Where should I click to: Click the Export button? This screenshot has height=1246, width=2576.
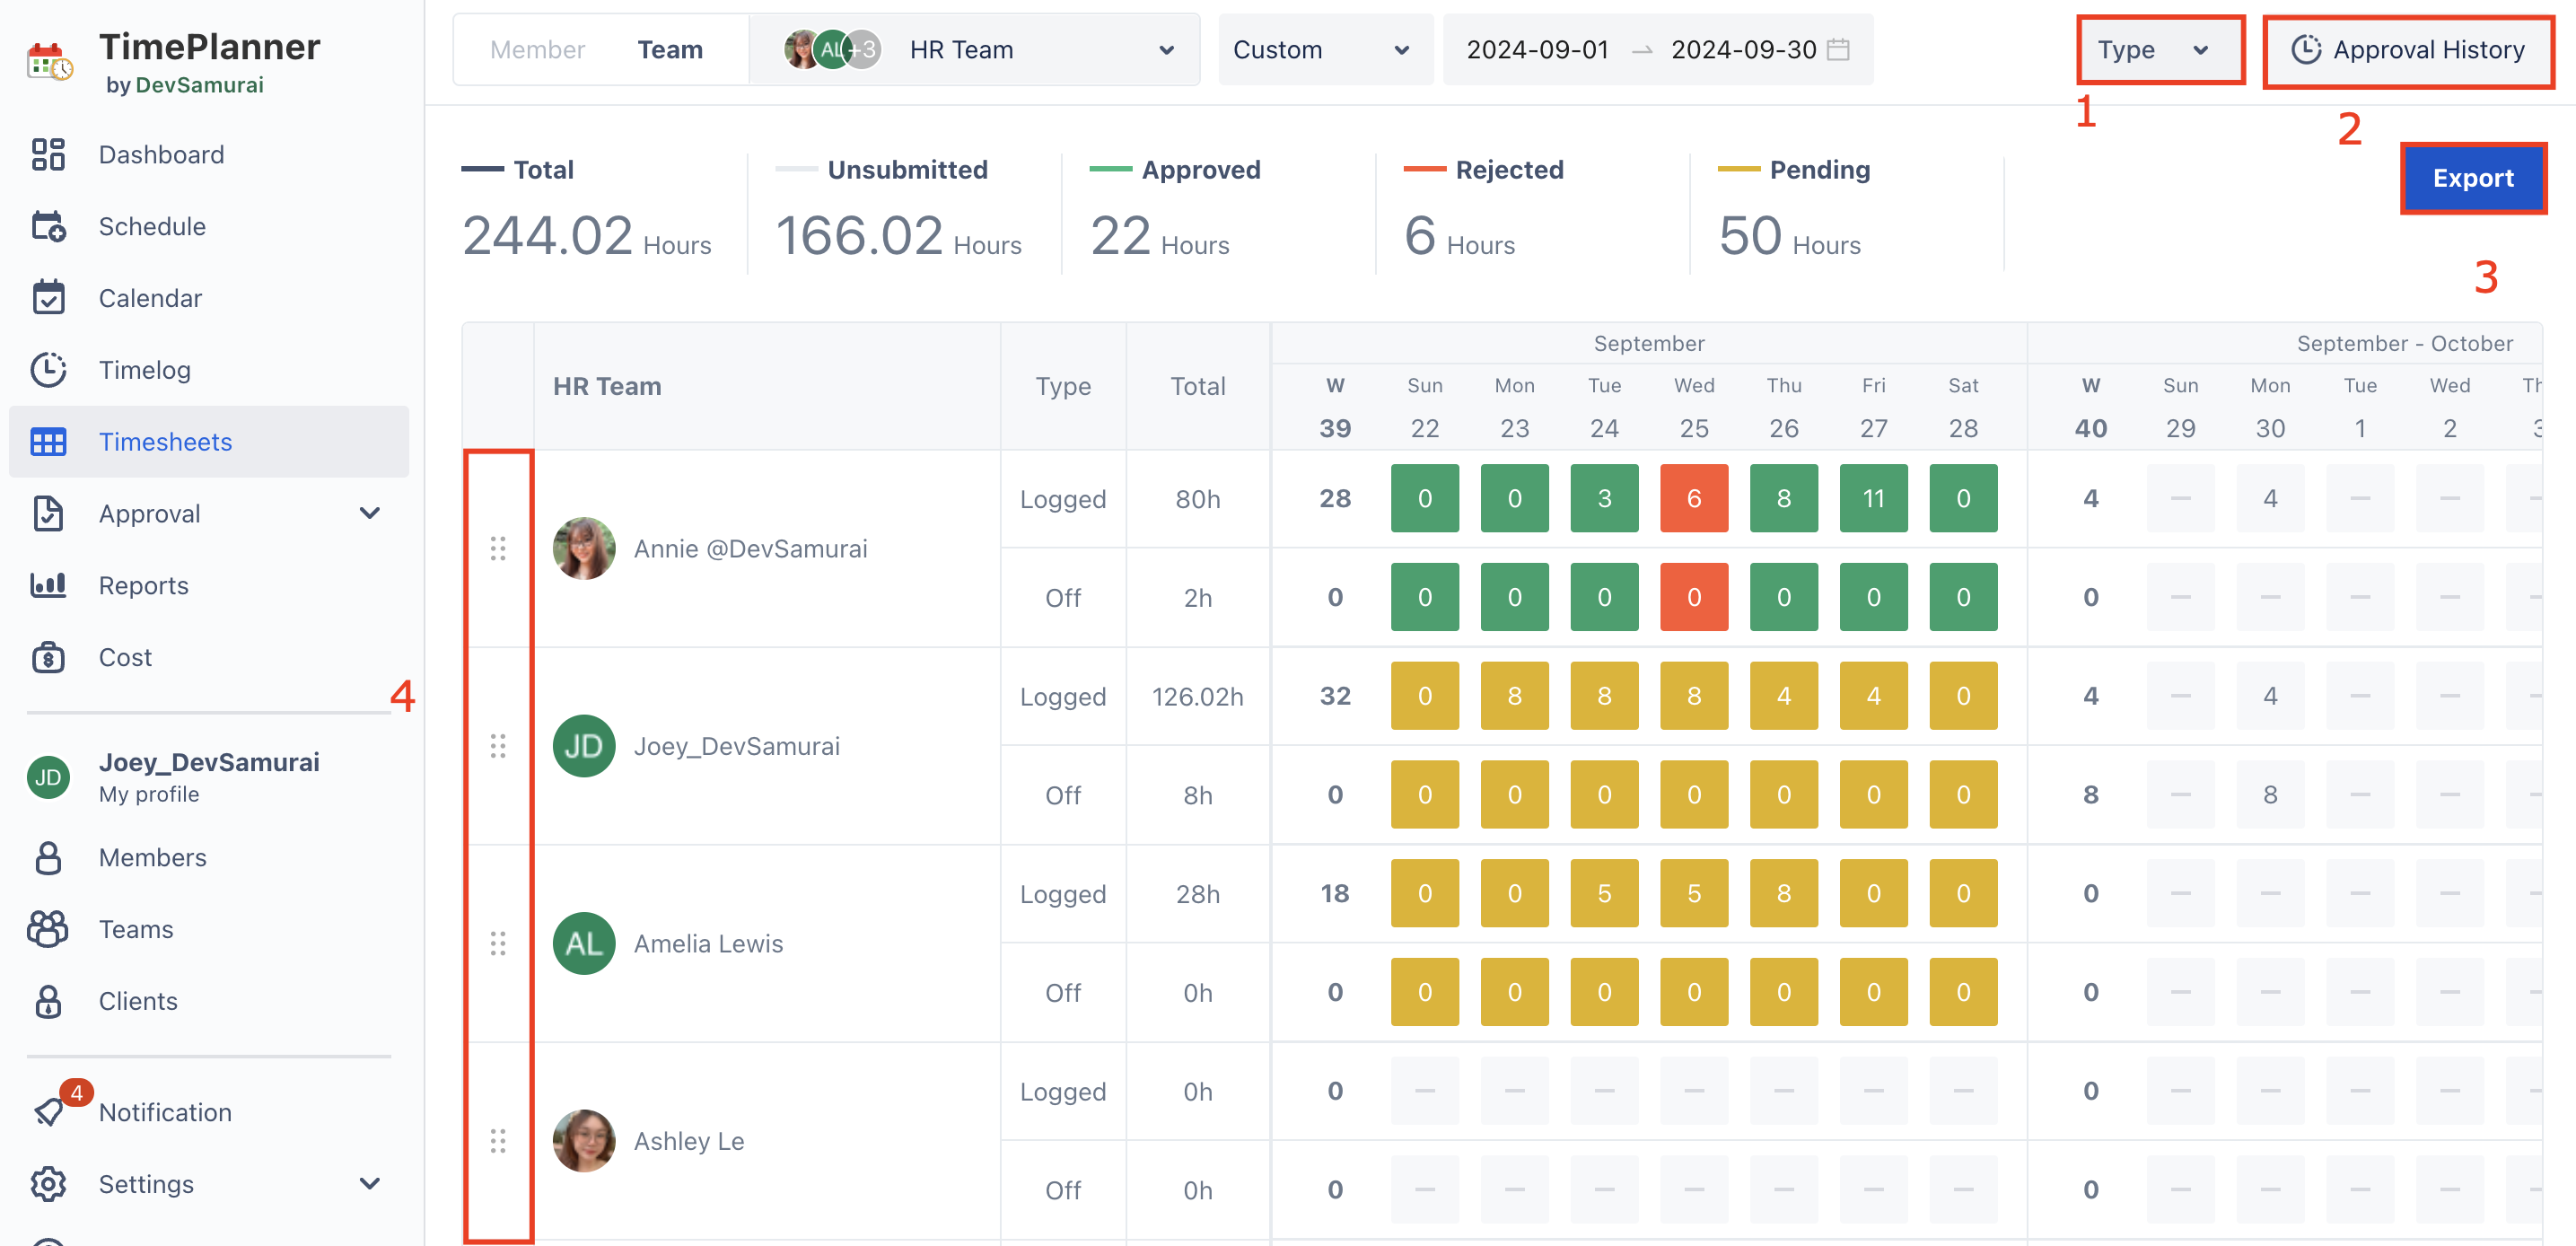pos(2472,178)
